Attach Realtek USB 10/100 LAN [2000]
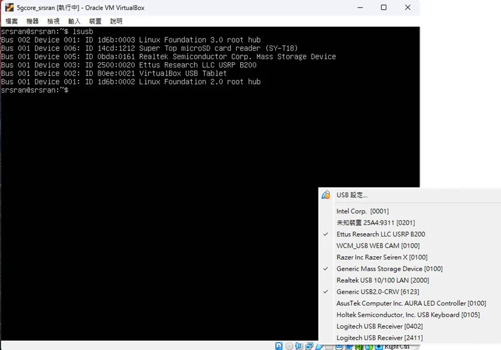501x350 pixels. pos(410,280)
